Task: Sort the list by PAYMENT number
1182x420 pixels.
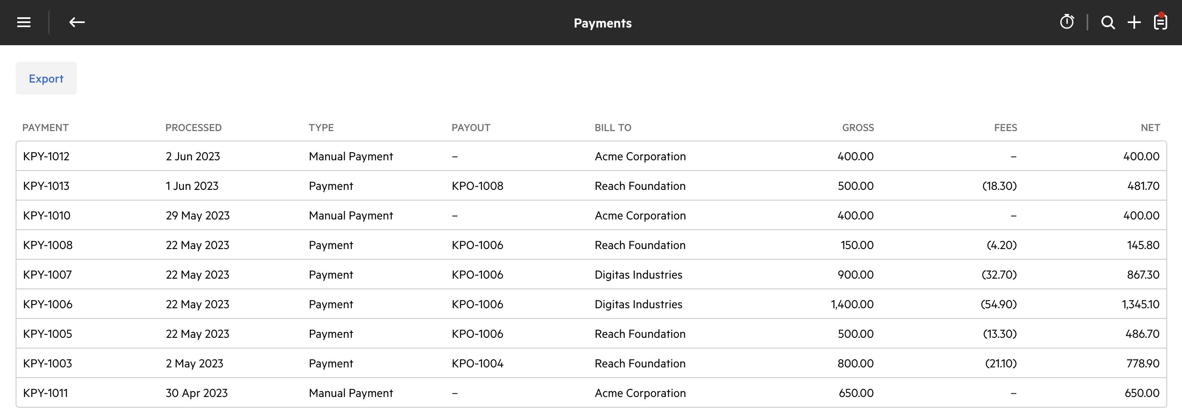Action: (46, 127)
